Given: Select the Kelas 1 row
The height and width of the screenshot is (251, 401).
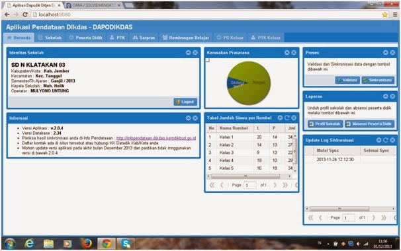Looking at the screenshot, I should 250,137.
